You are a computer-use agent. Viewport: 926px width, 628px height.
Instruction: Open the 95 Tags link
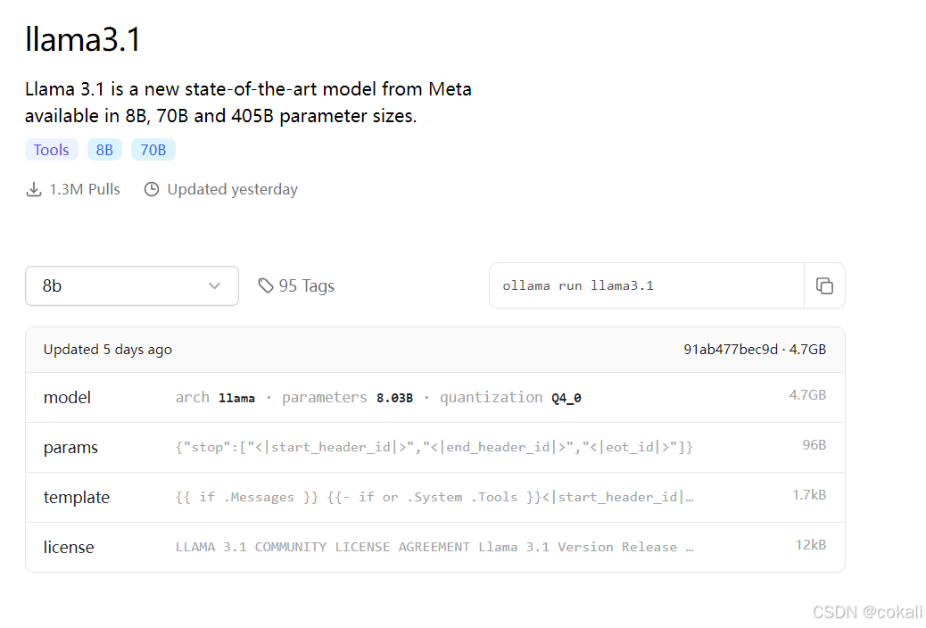(x=296, y=286)
